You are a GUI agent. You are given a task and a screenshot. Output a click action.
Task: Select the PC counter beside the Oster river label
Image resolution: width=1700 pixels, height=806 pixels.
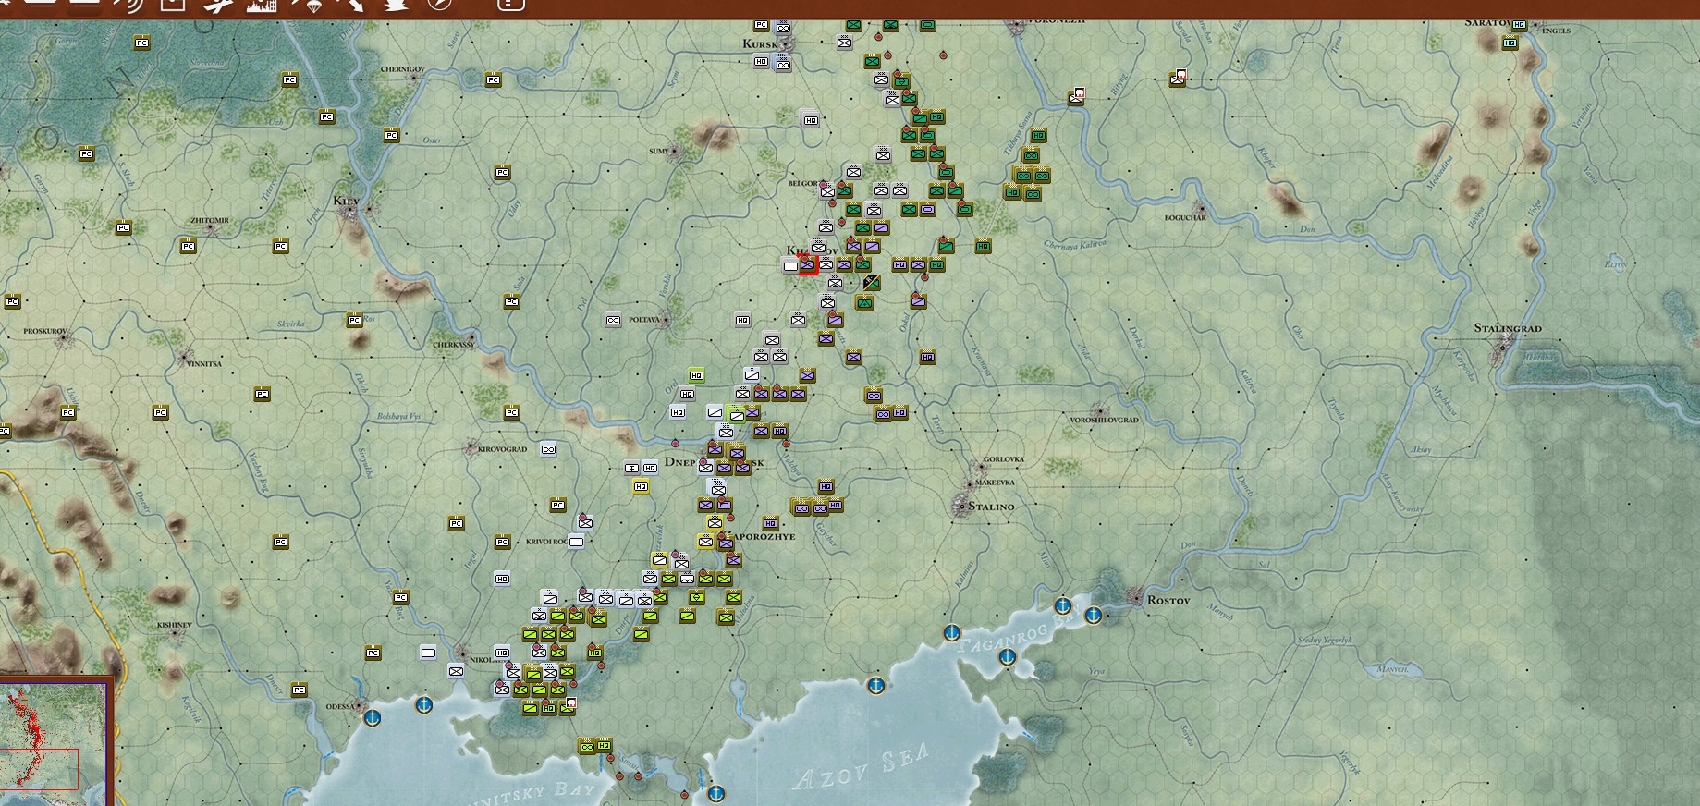click(391, 136)
